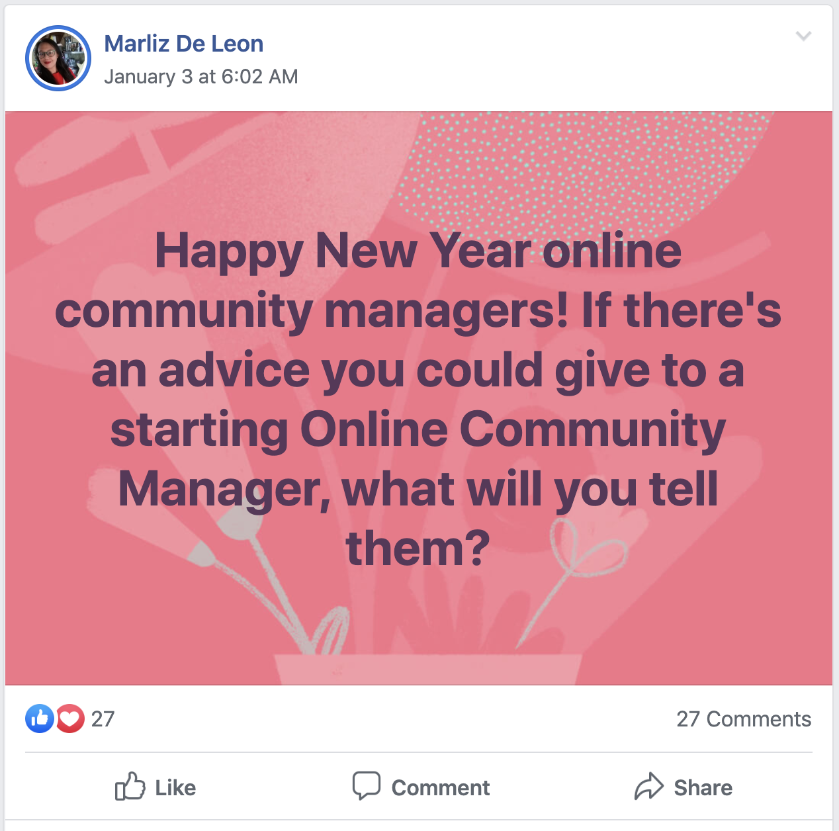This screenshot has height=831, width=839.
Task: Click the red heart reaction icon
Action: [70, 719]
